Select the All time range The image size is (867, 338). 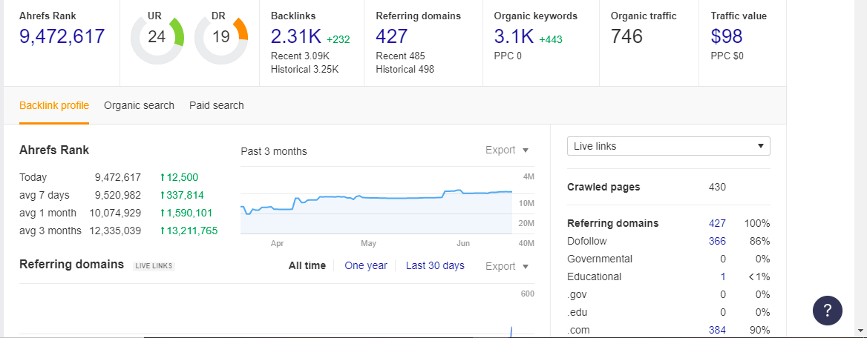[x=307, y=265]
